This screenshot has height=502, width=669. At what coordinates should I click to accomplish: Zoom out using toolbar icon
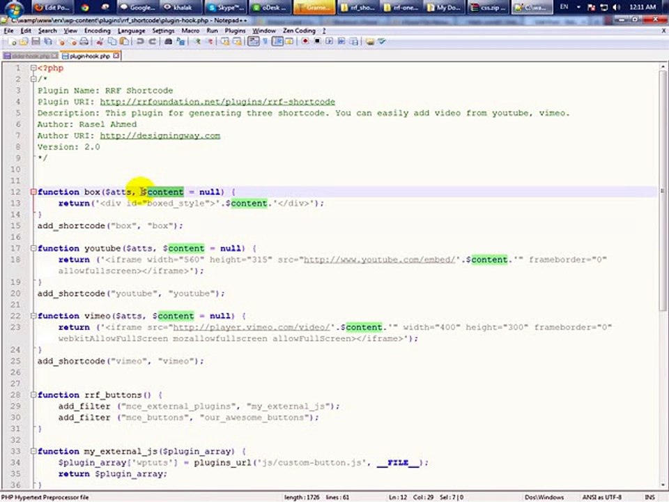pos(210,41)
